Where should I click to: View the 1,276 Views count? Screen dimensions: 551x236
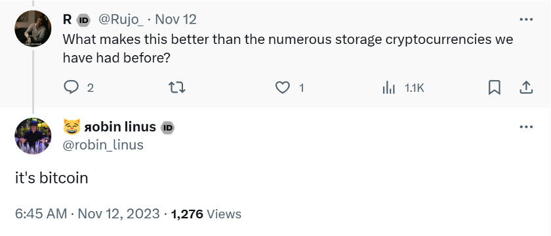click(x=206, y=214)
